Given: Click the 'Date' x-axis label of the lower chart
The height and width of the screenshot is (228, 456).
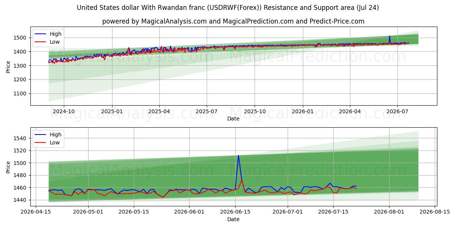Looking at the screenshot, I should tap(233, 220).
